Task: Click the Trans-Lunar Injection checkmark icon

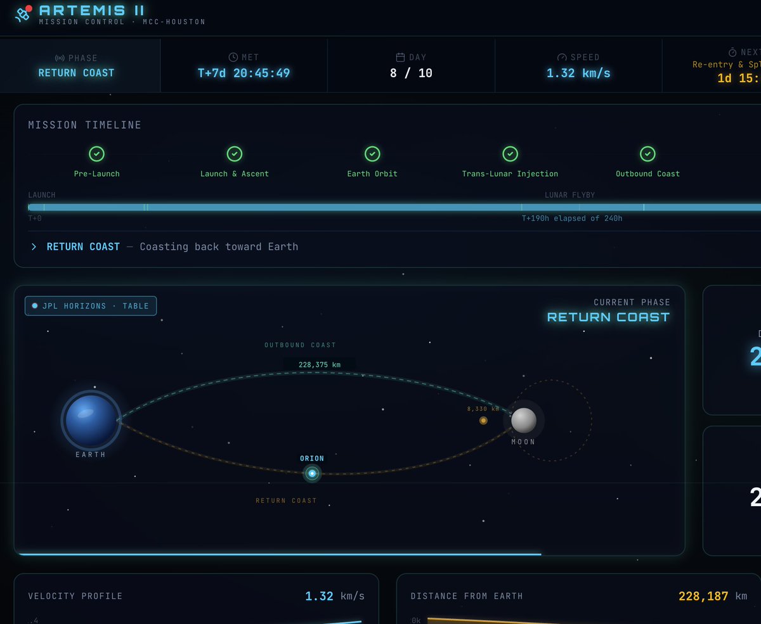Action: click(x=510, y=154)
